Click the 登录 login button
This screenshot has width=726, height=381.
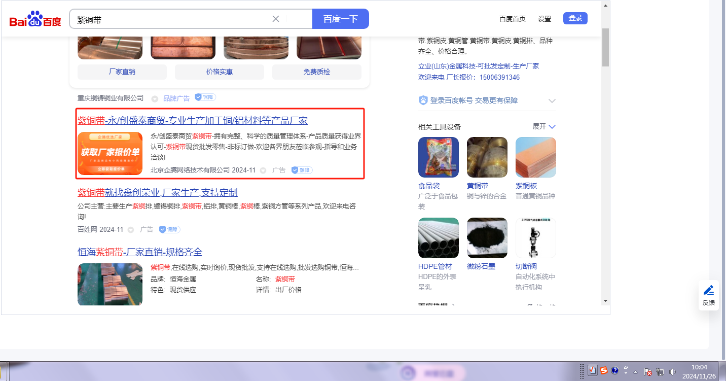[x=575, y=18]
